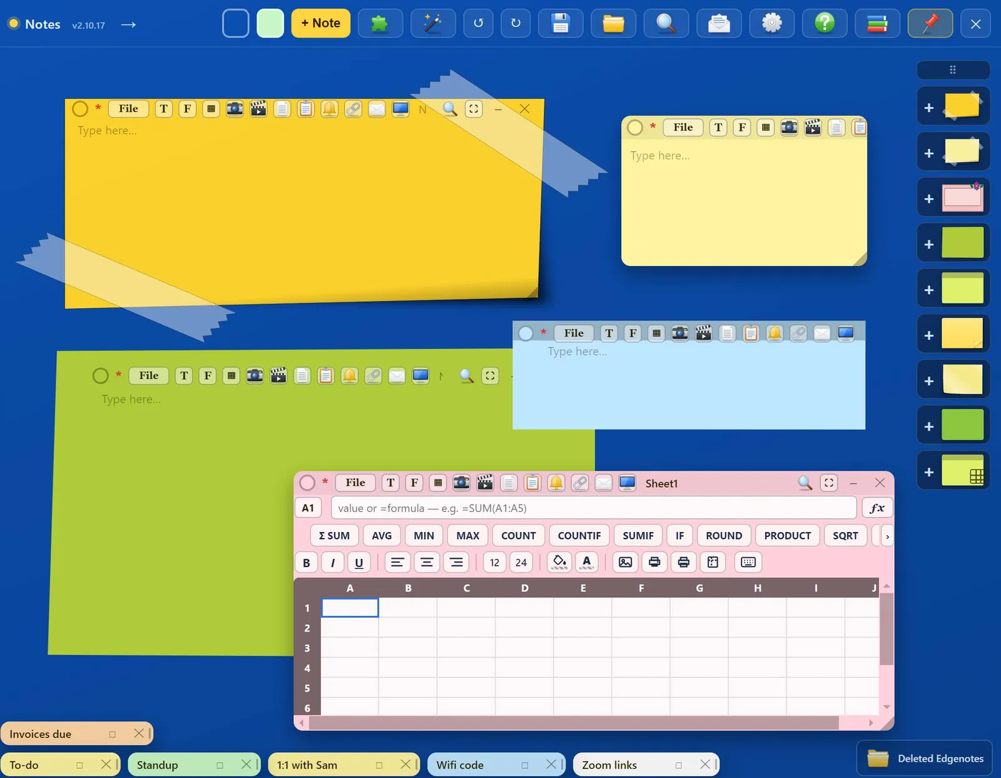This screenshot has width=1001, height=778.
Task: Insert the Σ SUM function
Action: point(334,536)
